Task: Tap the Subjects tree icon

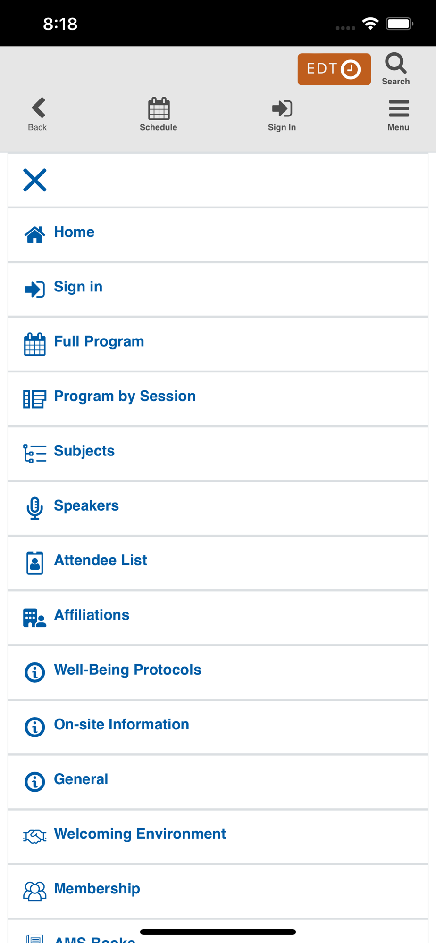Action: click(x=34, y=454)
